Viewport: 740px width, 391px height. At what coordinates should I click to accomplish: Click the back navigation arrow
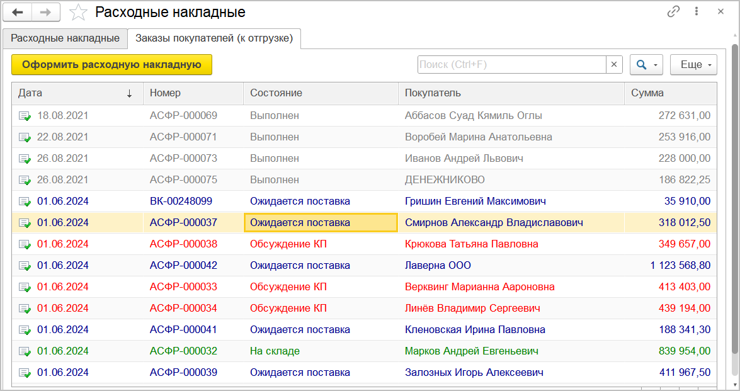[18, 12]
